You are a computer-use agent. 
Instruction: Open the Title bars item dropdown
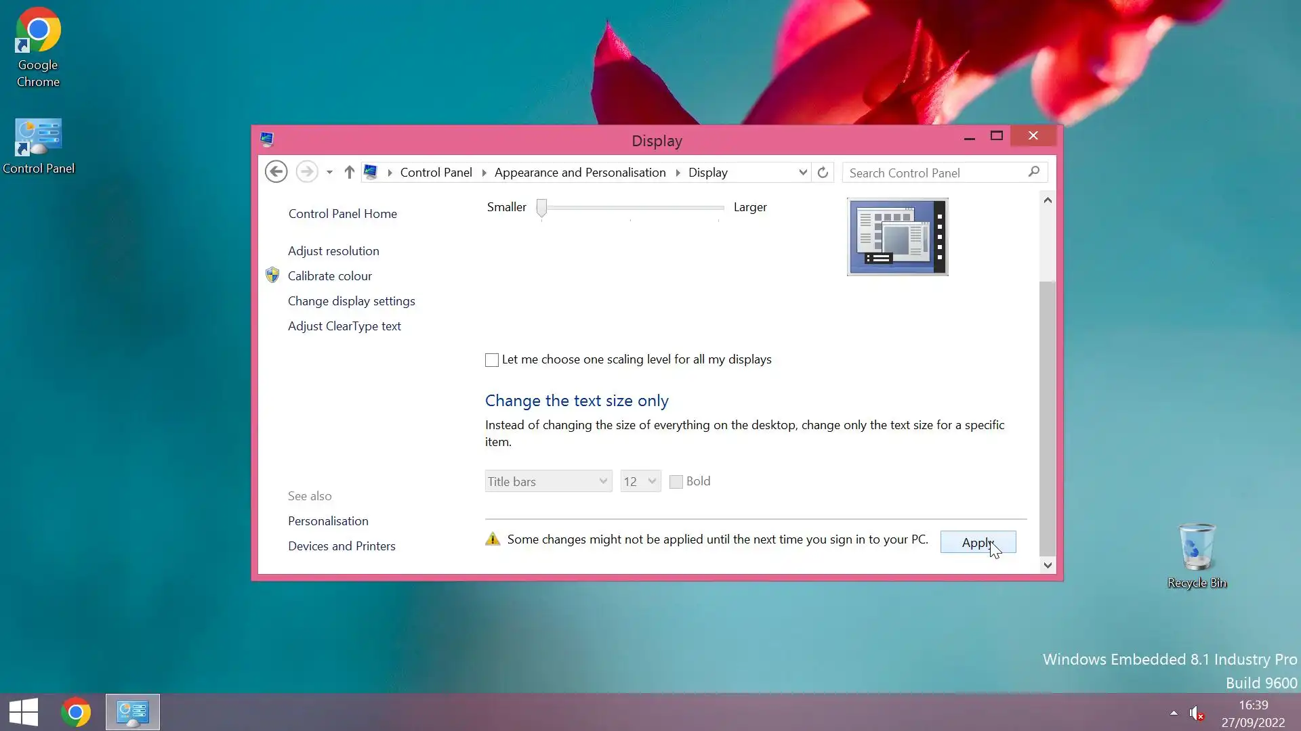pyautogui.click(x=548, y=481)
